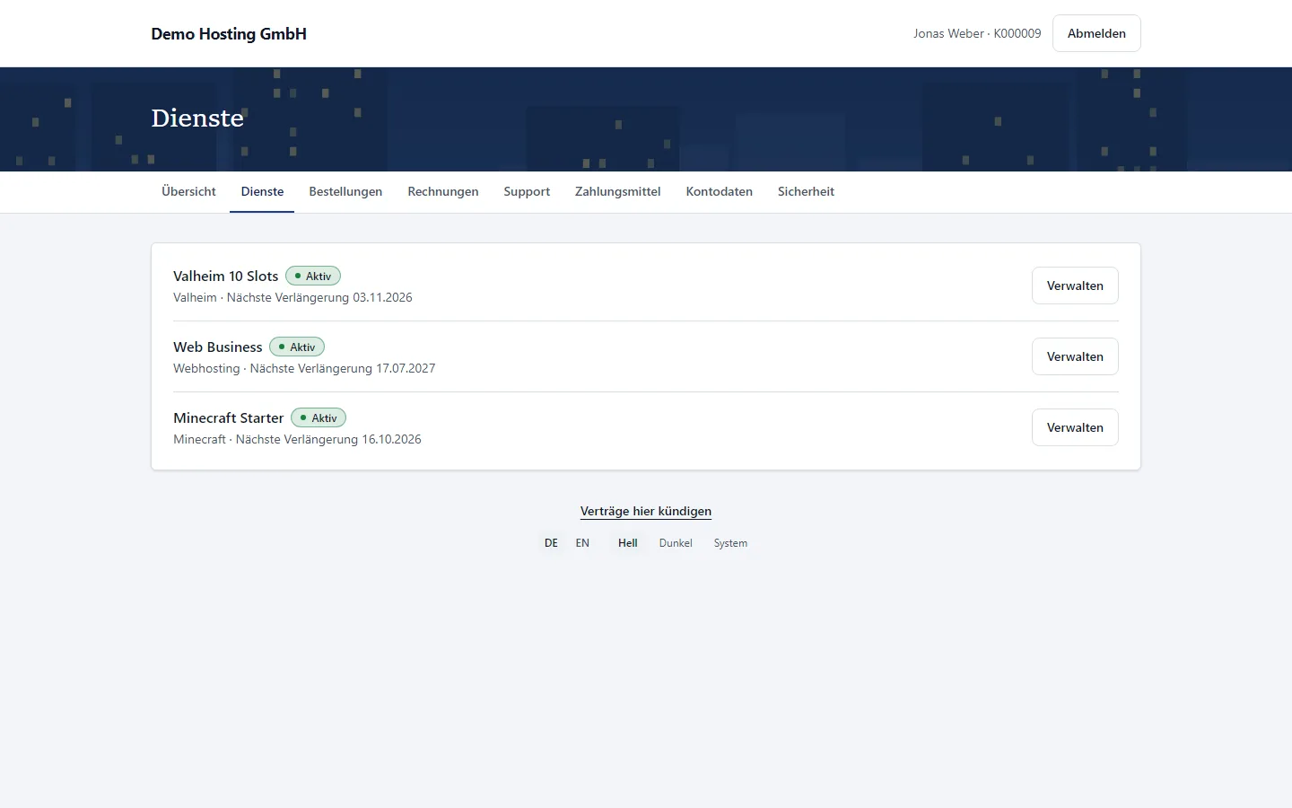Open the Rechnungen tab
This screenshot has height=808, width=1292.
(x=443, y=191)
